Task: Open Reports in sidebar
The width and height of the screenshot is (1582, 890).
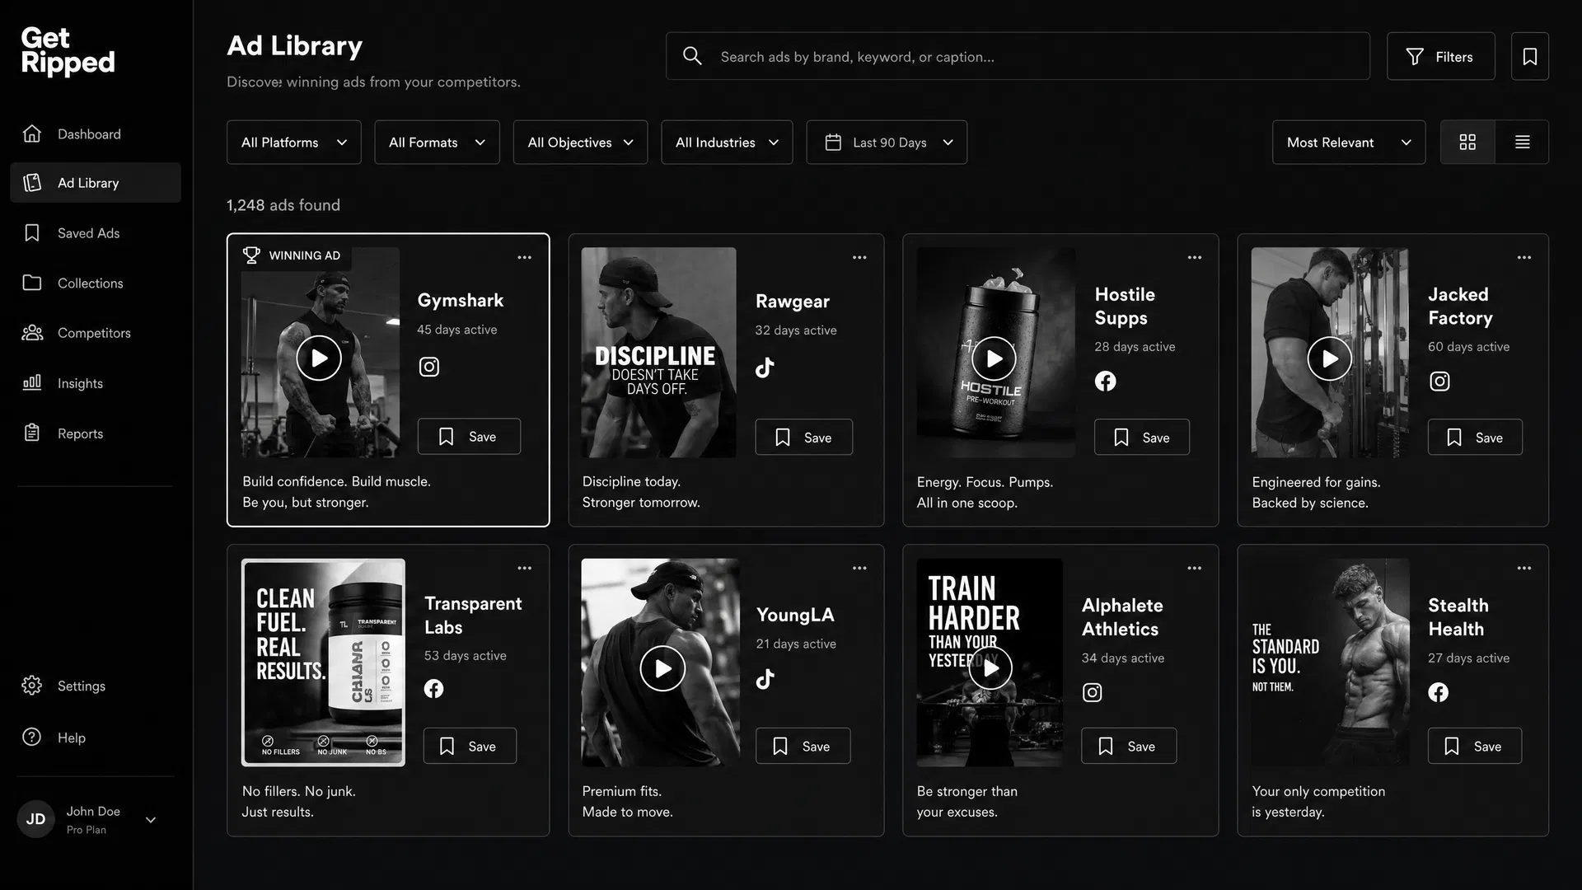Action: 96,433
